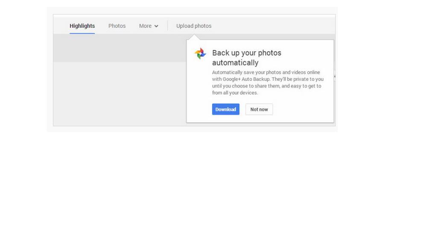Open the More menu label
This screenshot has width=427, height=227.
coord(145,26)
